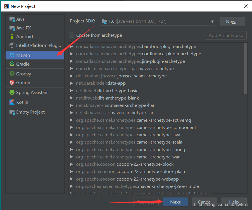Select Empty Project type
This screenshot has height=210, width=252.
tap(35, 112)
